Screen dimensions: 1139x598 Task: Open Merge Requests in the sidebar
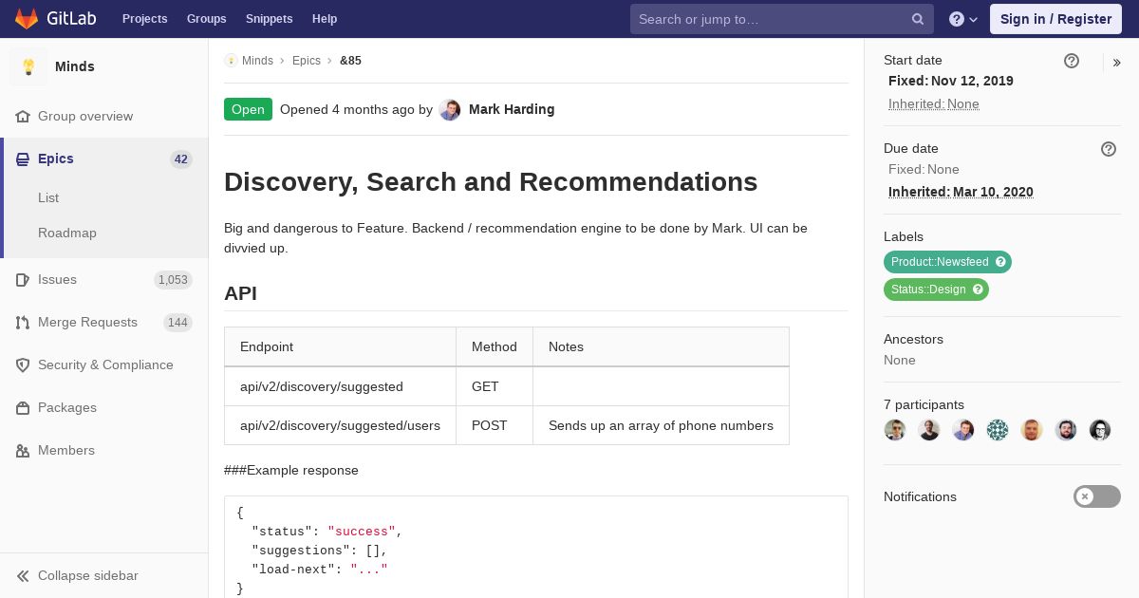87,322
